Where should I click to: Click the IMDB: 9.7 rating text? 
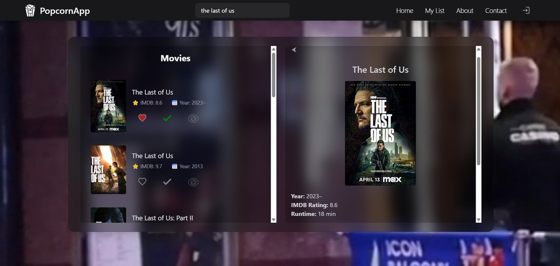[151, 166]
